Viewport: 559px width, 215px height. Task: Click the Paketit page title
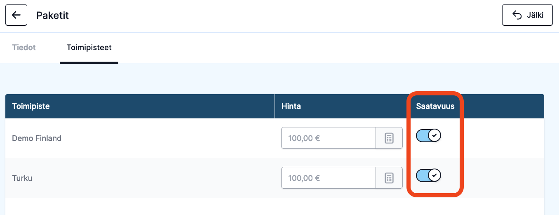coord(52,16)
